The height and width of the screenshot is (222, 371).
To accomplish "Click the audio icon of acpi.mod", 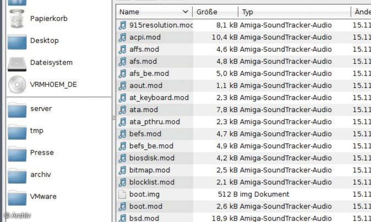I will tap(122, 37).
